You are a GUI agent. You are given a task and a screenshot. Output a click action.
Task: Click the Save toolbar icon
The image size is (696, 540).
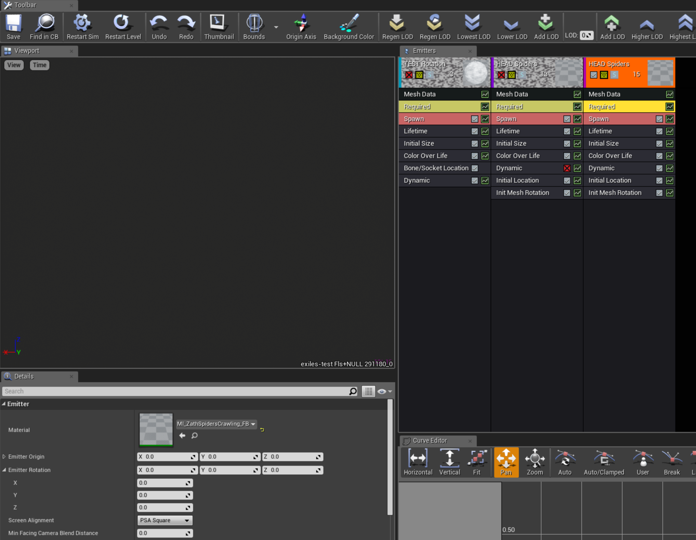pyautogui.click(x=13, y=27)
